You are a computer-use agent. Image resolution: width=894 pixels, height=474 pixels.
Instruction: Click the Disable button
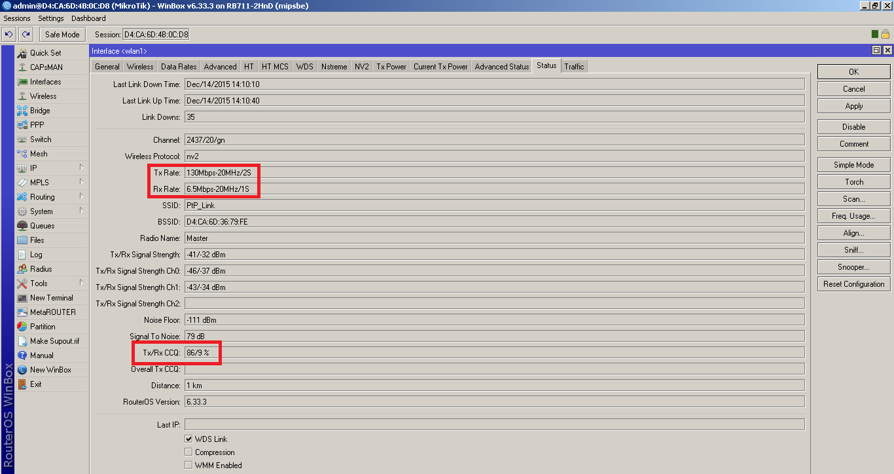click(x=853, y=127)
